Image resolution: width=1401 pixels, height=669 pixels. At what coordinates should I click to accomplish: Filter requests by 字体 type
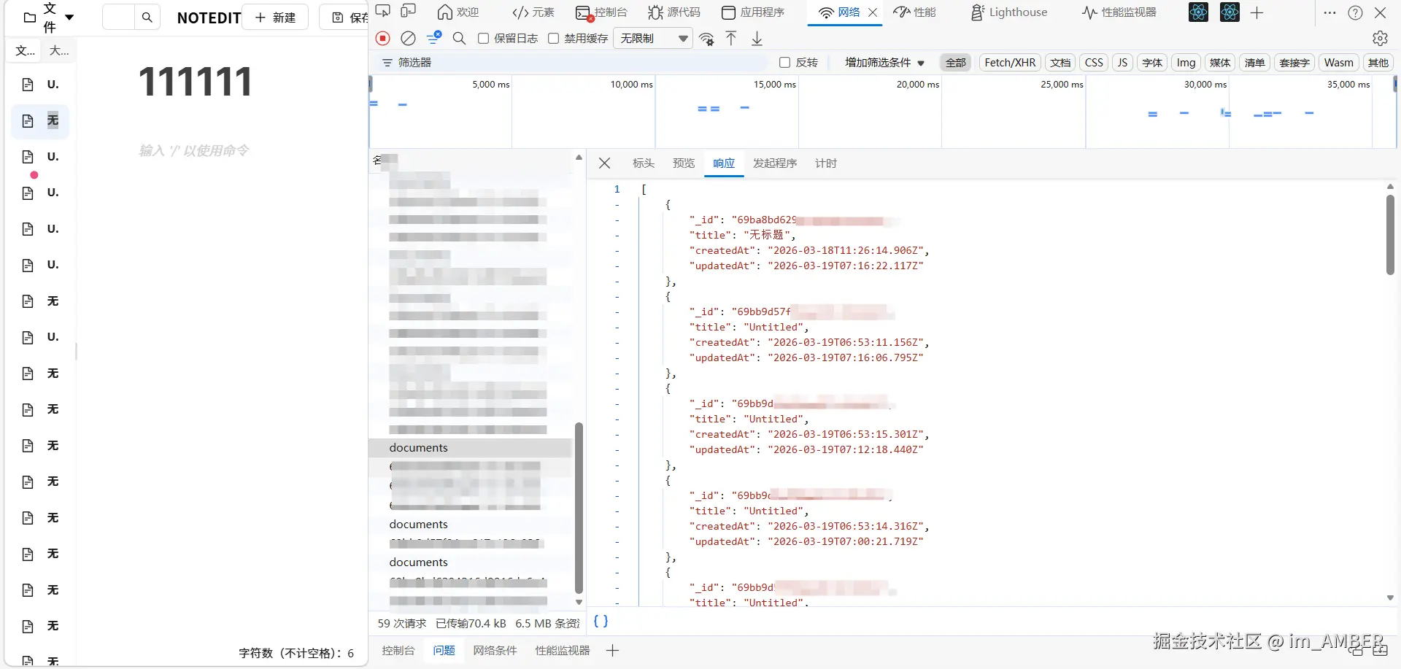click(1152, 63)
